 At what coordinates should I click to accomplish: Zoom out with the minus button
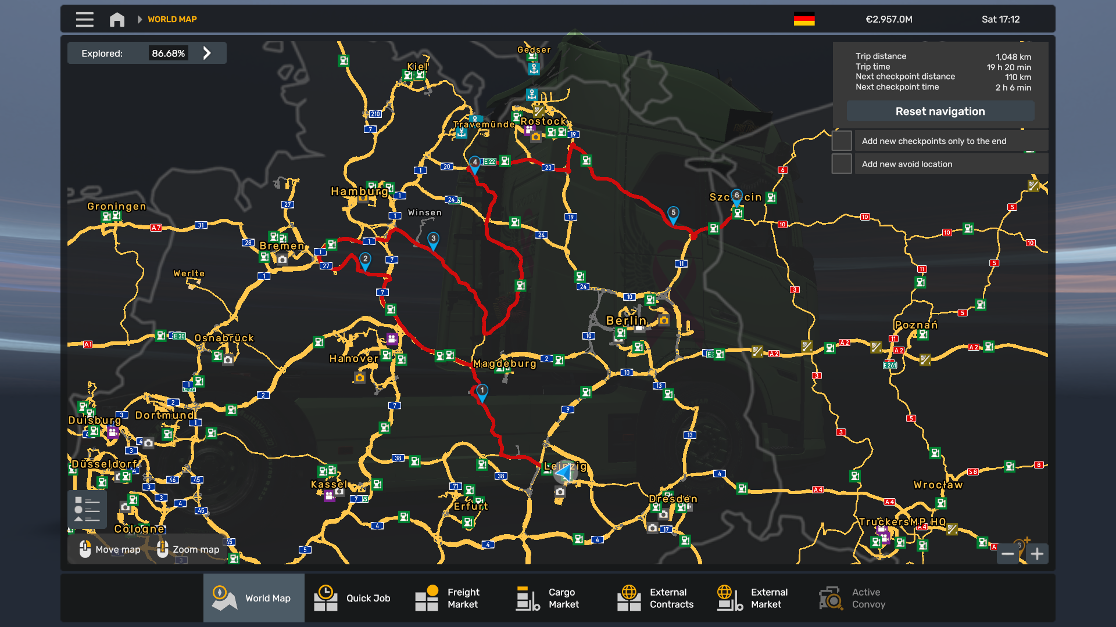pos(1008,554)
